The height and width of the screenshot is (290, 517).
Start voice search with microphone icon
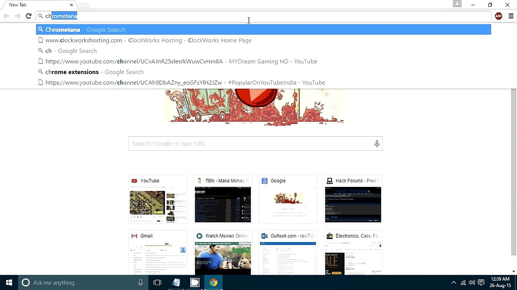[x=377, y=143]
